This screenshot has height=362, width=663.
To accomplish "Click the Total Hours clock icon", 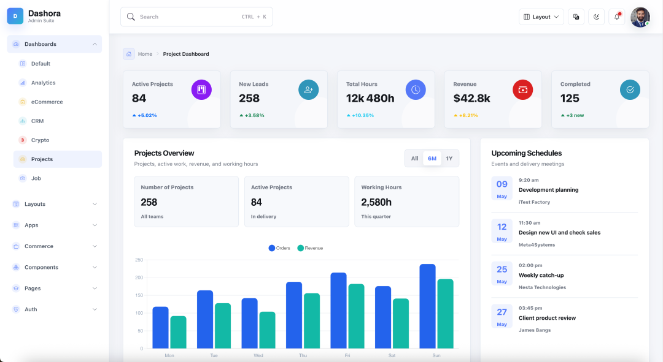I will tap(416, 89).
